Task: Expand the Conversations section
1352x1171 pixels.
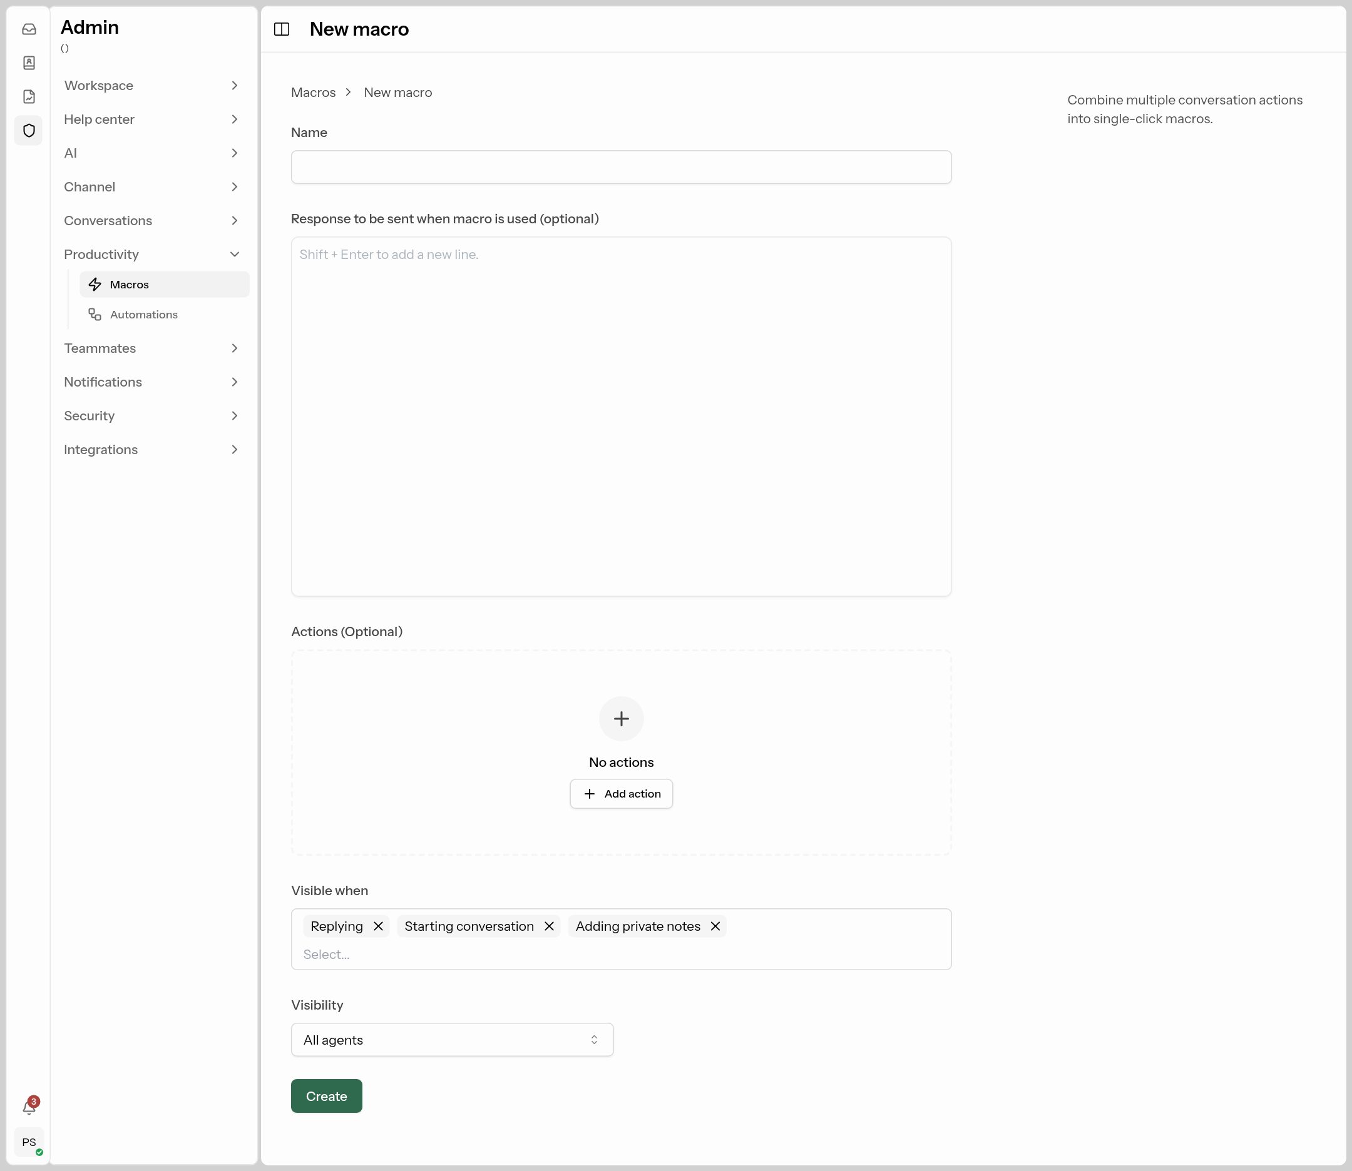Action: [x=152, y=220]
